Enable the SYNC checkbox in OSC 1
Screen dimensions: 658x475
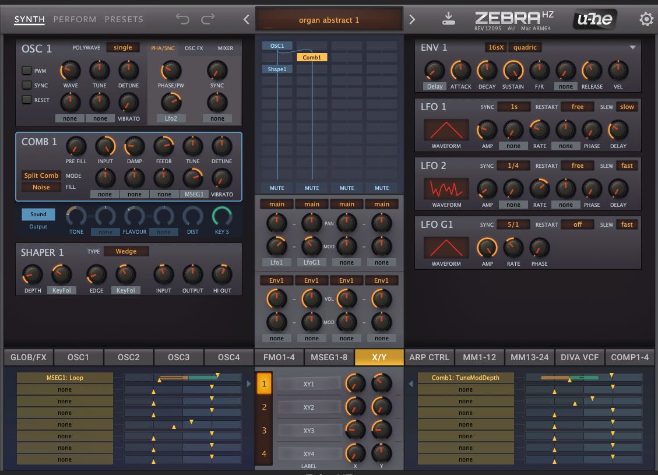coord(27,85)
